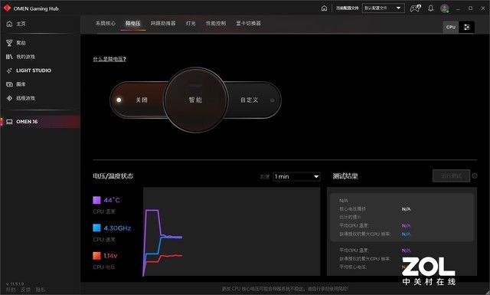
Task: Open the 隐私 privacy link
Action: tap(41, 290)
